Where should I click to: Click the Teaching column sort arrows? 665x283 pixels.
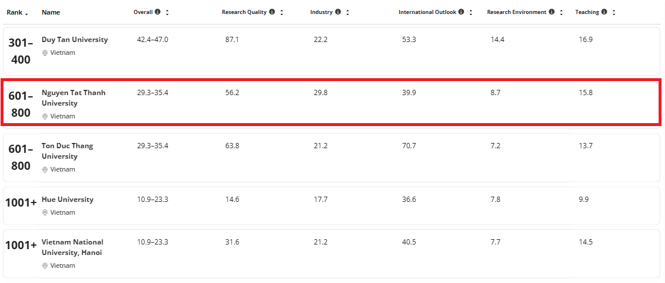614,12
